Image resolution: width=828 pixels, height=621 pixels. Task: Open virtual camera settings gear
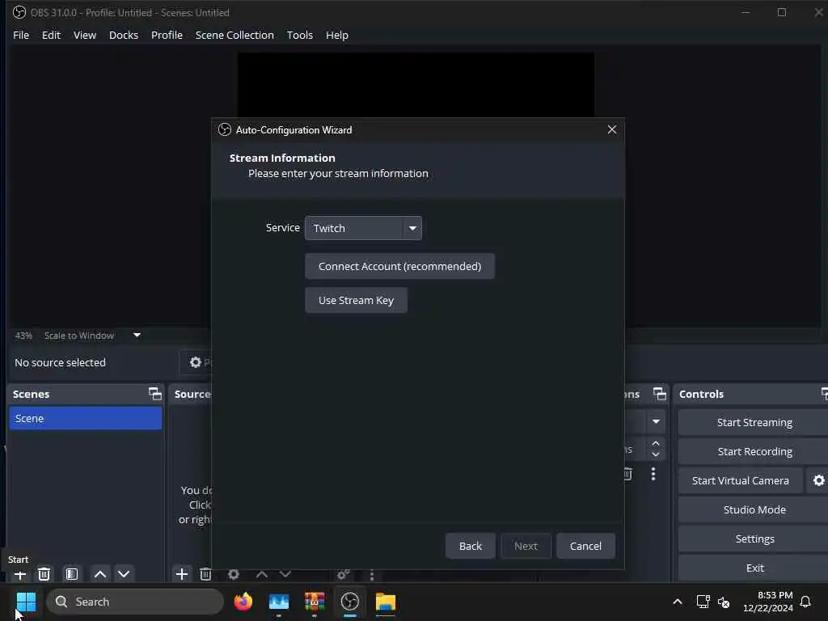point(818,480)
